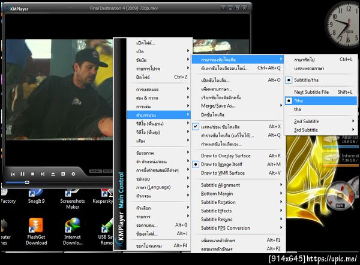The width and height of the screenshot is (360, 265).
Task: Click the pin button in KMPlayer title bar
Action: click(x=223, y=8)
